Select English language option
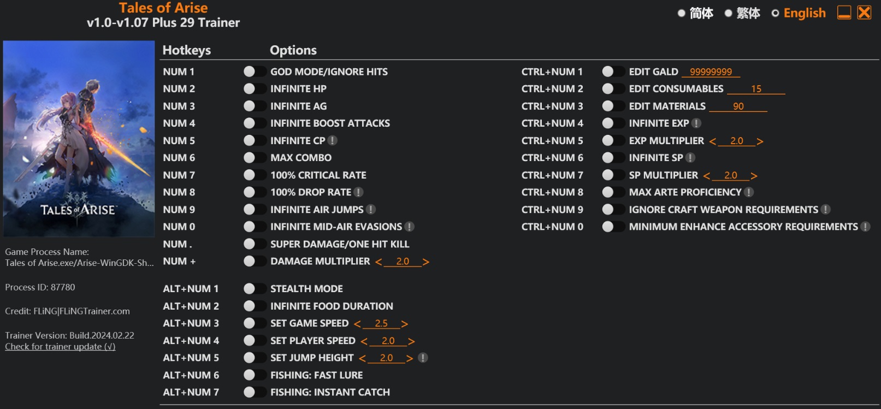The width and height of the screenshot is (881, 409). pyautogui.click(x=799, y=13)
